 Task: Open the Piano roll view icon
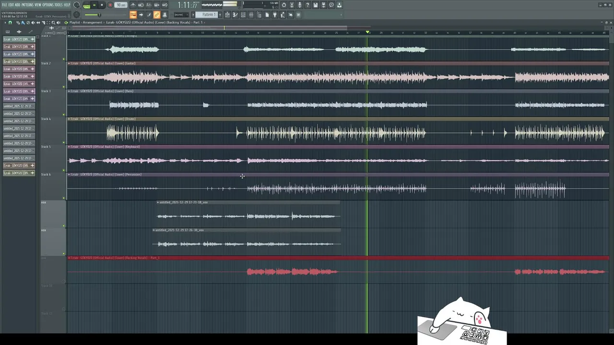[x=235, y=15]
